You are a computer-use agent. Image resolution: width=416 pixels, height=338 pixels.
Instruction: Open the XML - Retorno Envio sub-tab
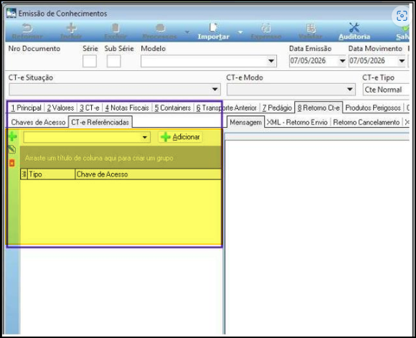point(297,123)
